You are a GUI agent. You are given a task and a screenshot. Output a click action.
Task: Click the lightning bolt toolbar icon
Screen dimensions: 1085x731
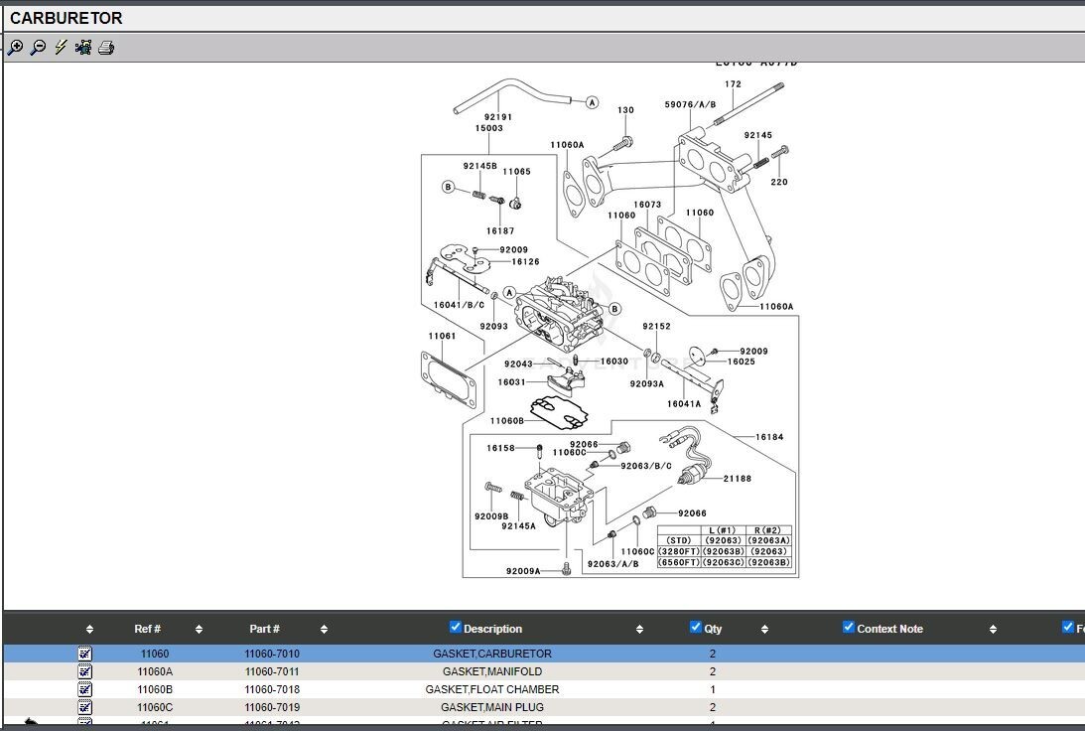pyautogui.click(x=61, y=47)
